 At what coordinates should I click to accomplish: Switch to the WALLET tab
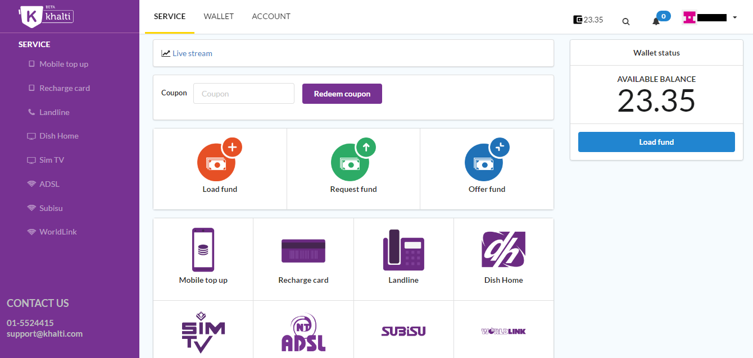(219, 16)
